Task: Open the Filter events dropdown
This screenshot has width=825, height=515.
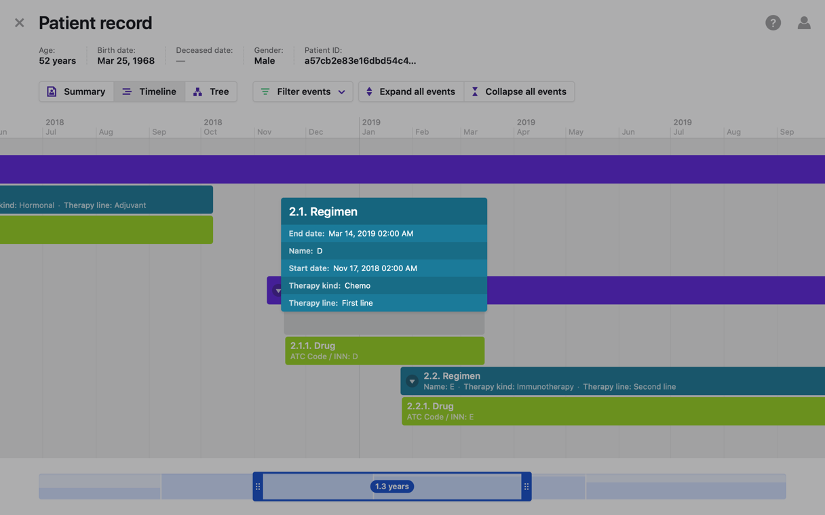Action: [303, 91]
